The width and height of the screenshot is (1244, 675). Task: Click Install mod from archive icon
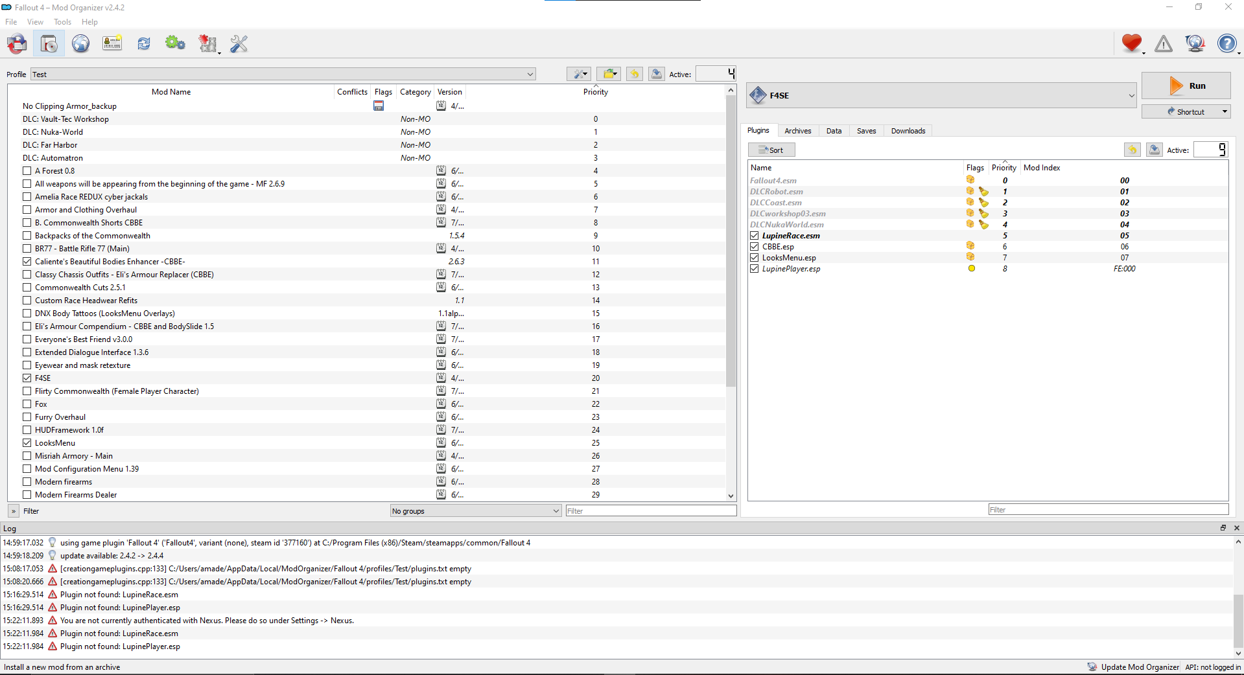click(49, 43)
